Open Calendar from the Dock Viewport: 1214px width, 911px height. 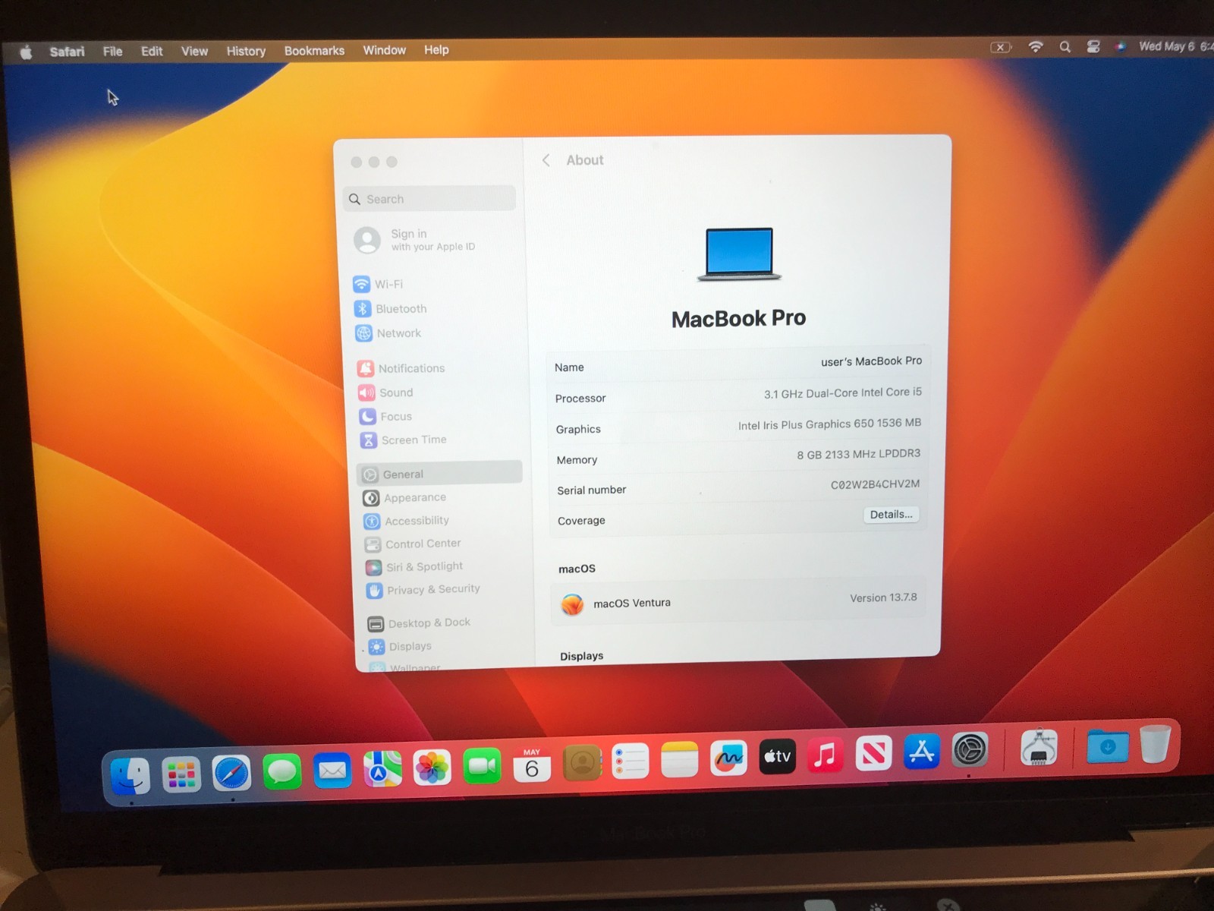[532, 764]
